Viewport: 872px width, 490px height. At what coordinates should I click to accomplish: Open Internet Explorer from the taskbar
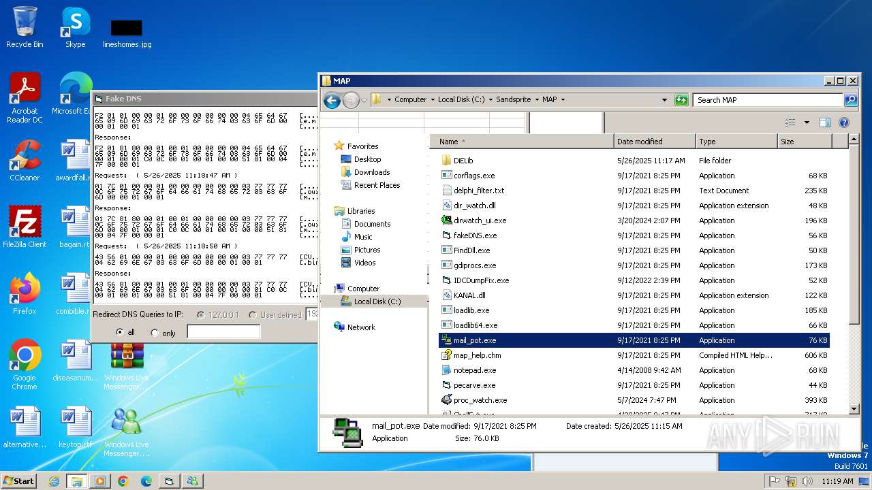click(x=54, y=481)
